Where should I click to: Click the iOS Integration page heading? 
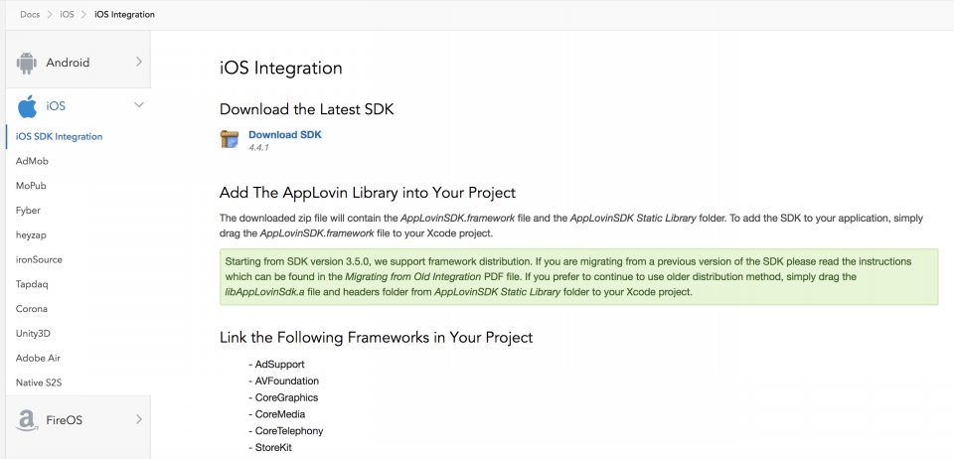(x=280, y=69)
